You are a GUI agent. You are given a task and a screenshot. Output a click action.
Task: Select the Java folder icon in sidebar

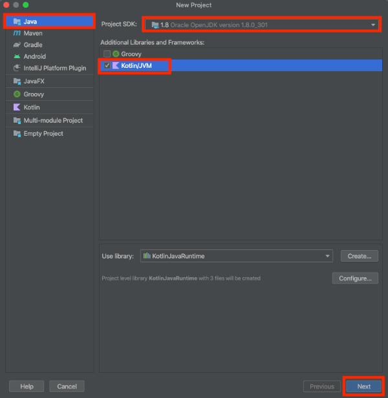[x=17, y=21]
